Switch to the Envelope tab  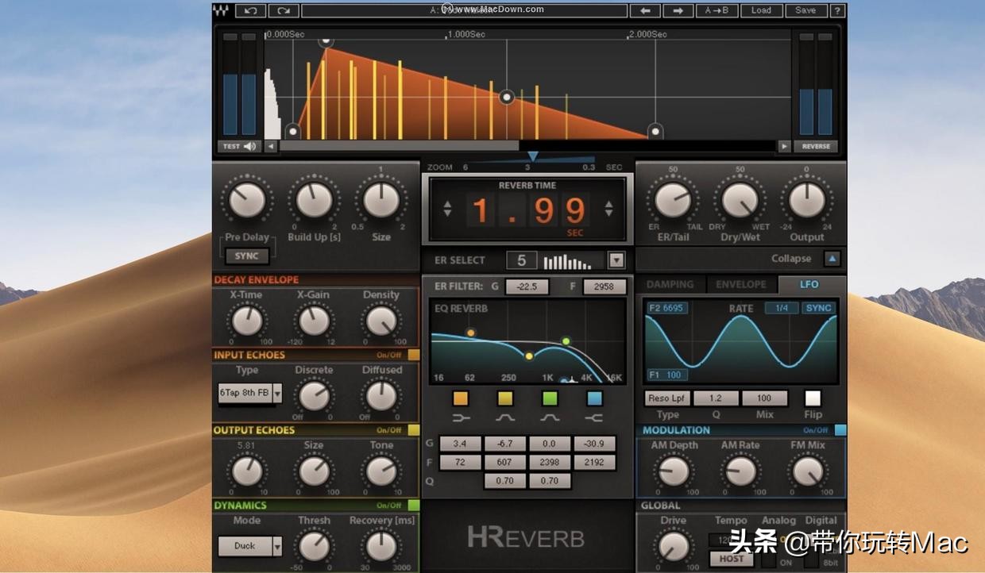click(740, 284)
